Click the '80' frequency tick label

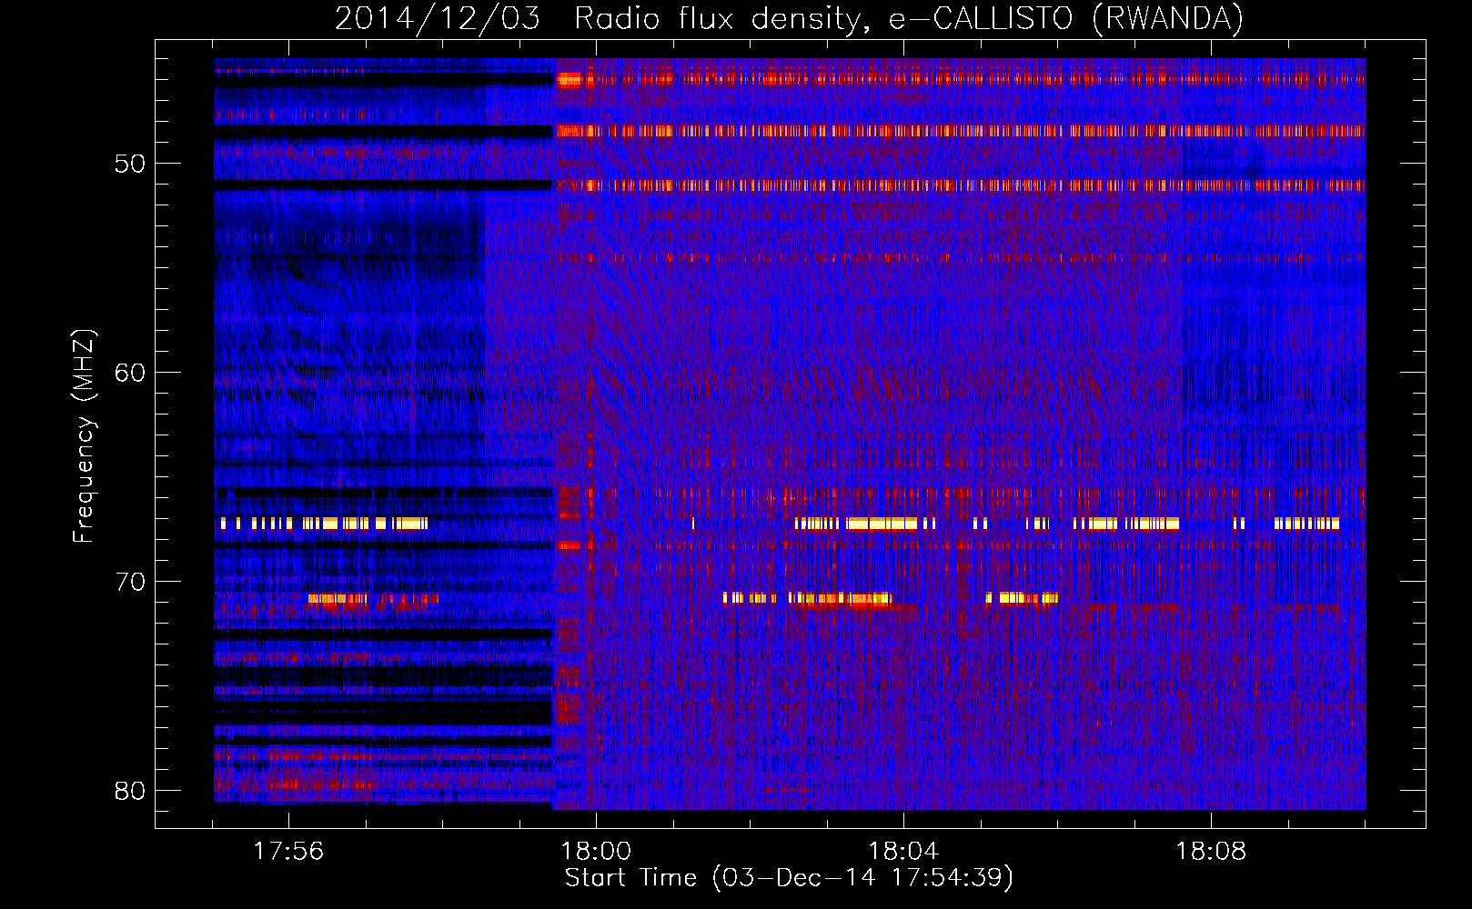pyautogui.click(x=130, y=791)
